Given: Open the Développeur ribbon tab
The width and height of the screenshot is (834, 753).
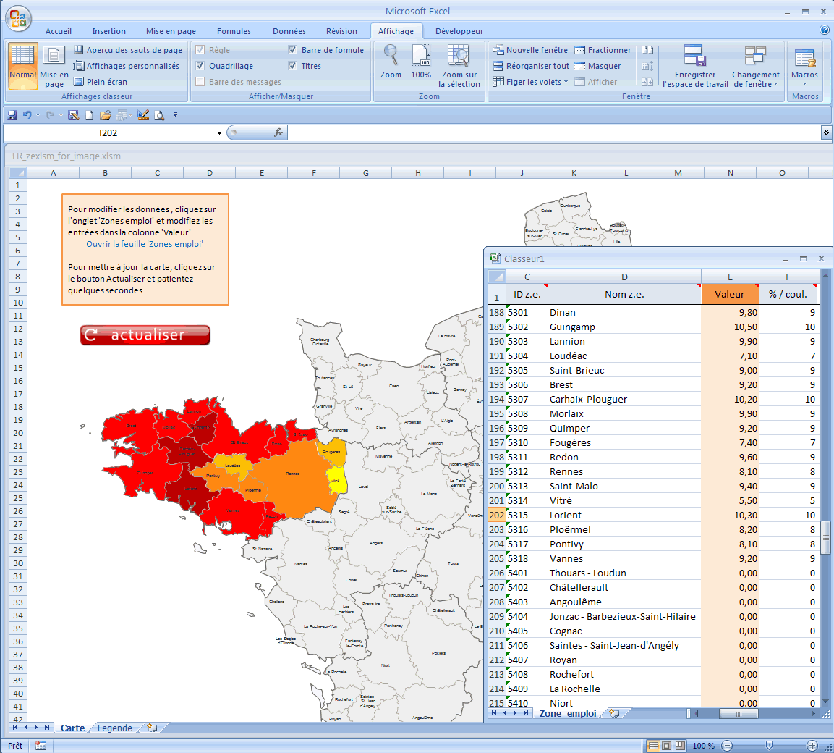Looking at the screenshot, I should tap(459, 31).
